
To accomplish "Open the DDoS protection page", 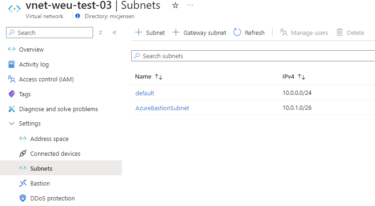I will (52, 199).
